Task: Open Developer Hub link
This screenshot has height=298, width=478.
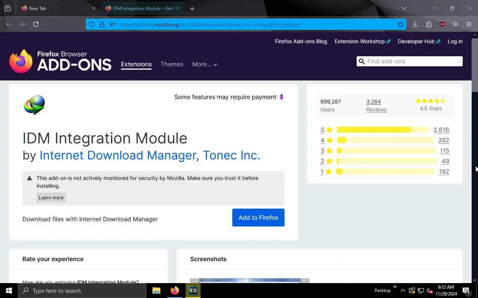Action: point(419,41)
